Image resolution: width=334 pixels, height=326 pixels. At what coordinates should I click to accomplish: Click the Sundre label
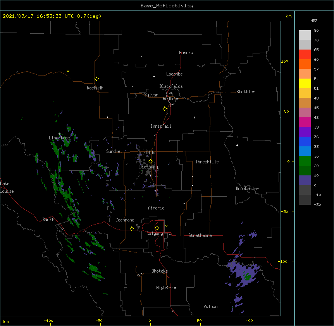[113, 151]
